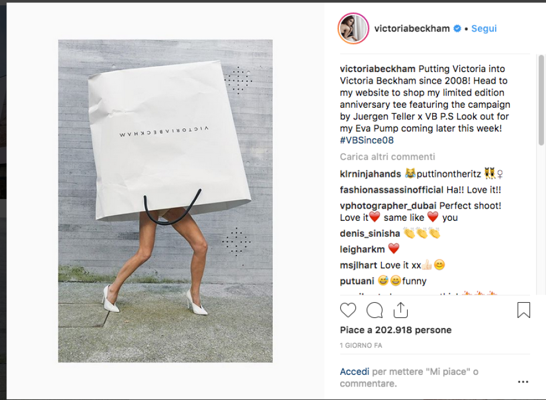
Task: Click the shopping bag post photo
Action: pyautogui.click(x=165, y=201)
